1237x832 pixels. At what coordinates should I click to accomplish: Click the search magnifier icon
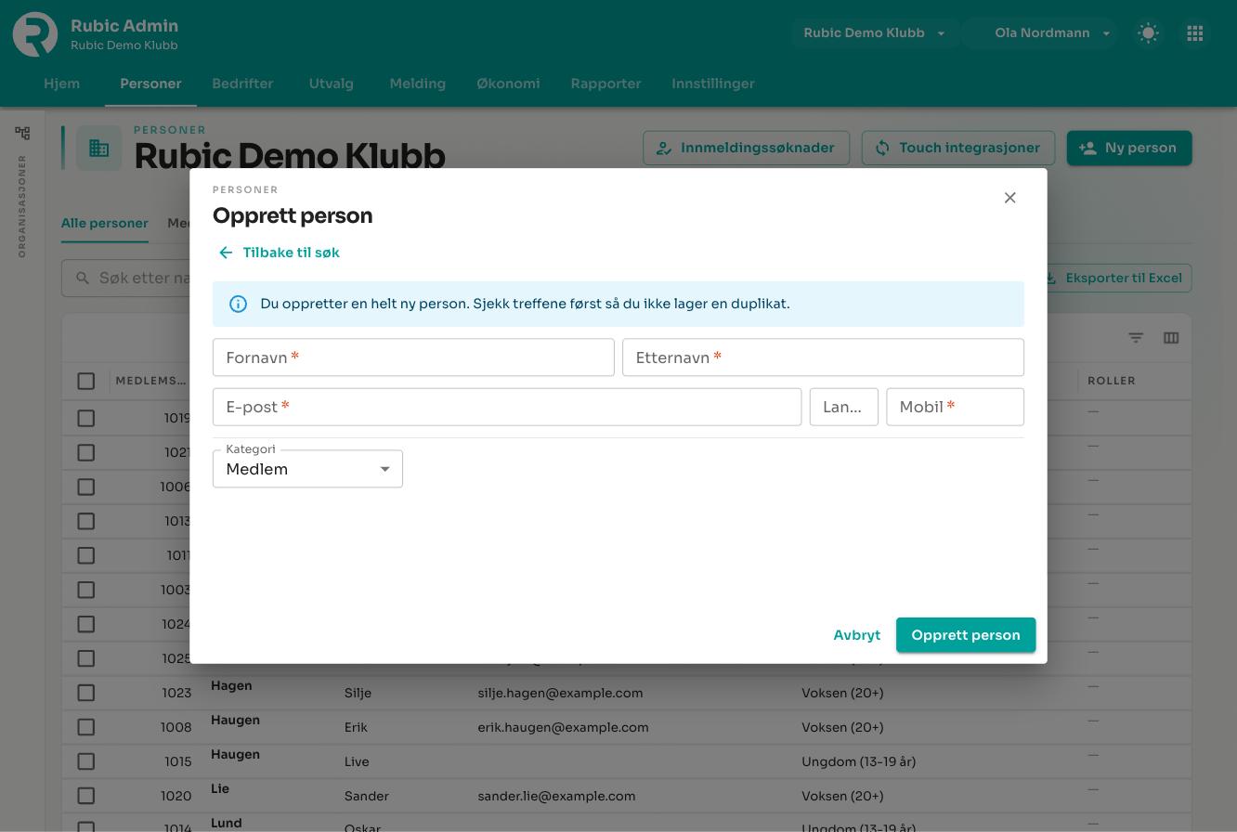click(x=83, y=278)
